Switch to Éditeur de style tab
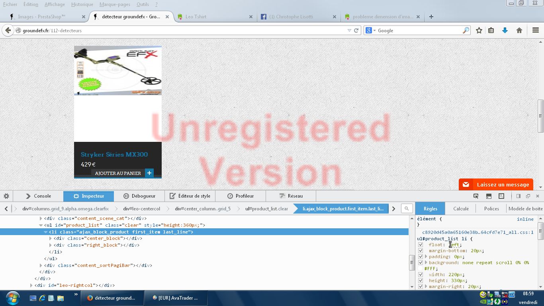 (x=190, y=196)
